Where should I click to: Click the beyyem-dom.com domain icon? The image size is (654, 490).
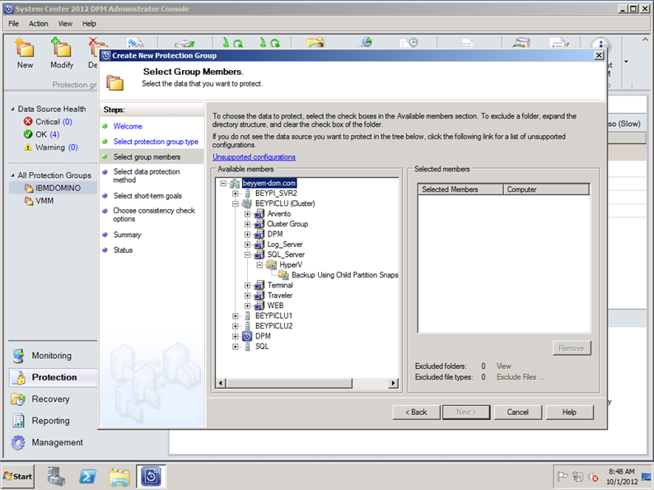click(x=236, y=184)
